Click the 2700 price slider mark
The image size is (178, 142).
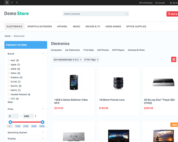click(x=26, y=126)
